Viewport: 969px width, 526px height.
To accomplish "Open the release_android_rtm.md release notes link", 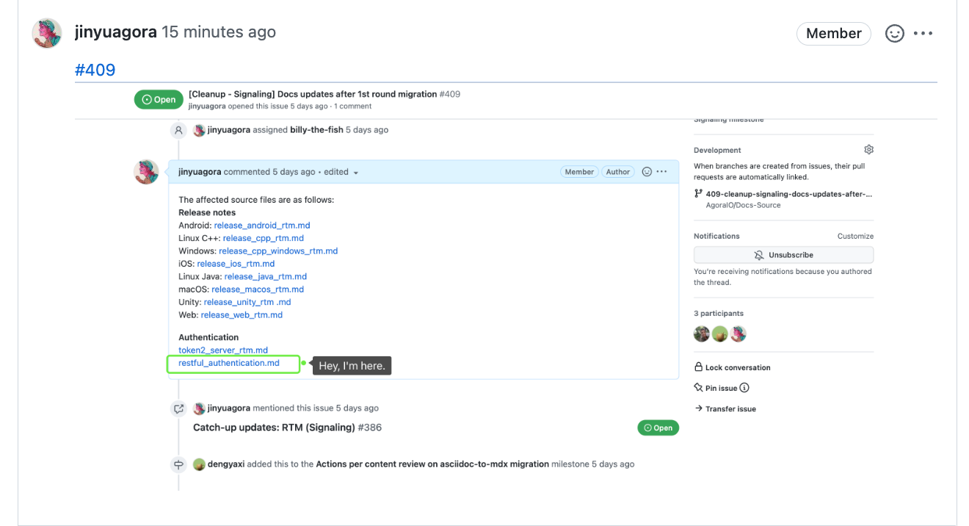I will (x=262, y=225).
